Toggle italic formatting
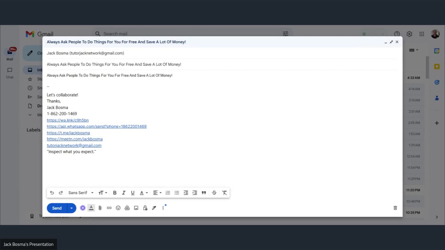445x250 pixels. pyautogui.click(x=123, y=193)
